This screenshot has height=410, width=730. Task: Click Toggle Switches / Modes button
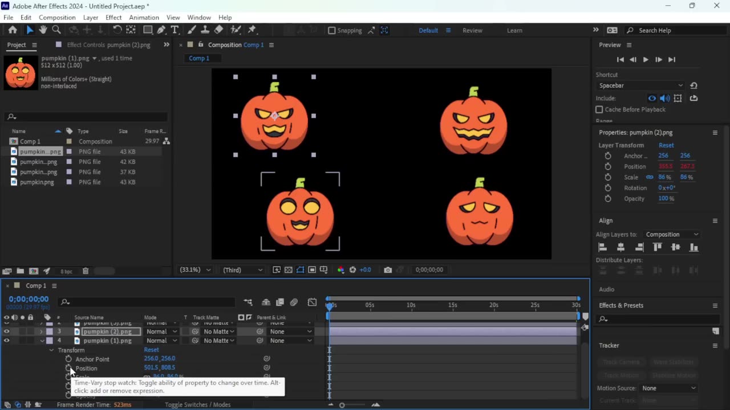point(198,405)
